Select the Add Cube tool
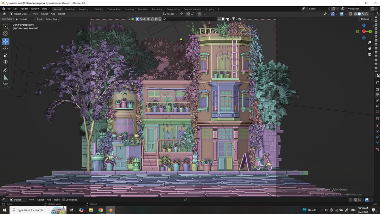The image size is (380, 214). [6, 85]
